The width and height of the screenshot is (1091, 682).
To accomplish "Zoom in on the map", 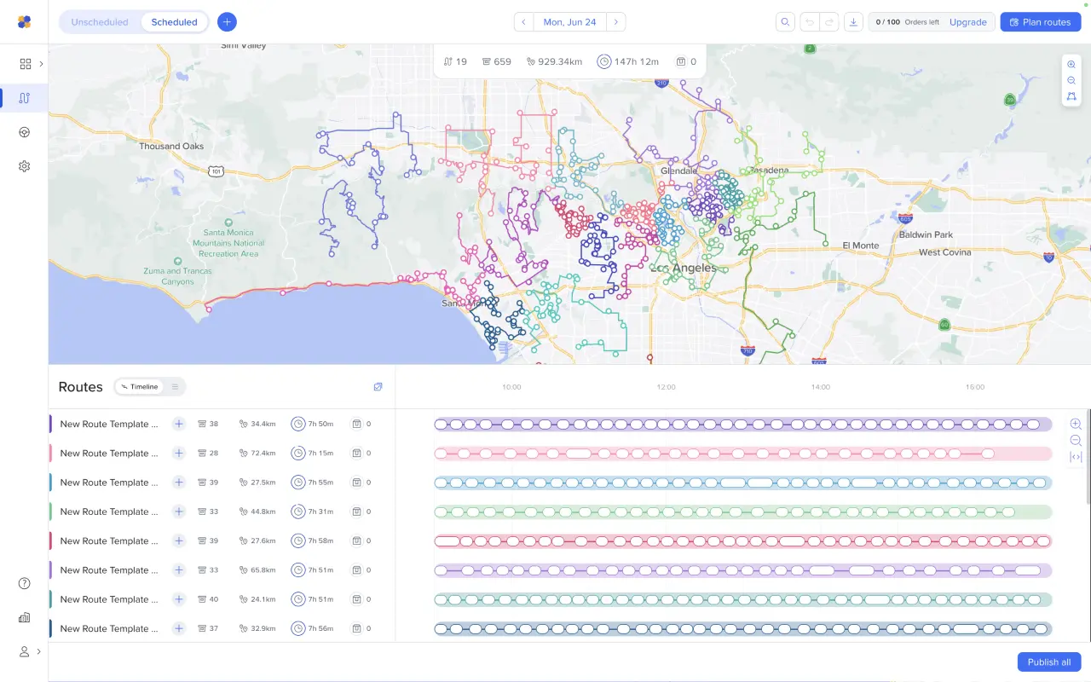I will pos(1071,65).
